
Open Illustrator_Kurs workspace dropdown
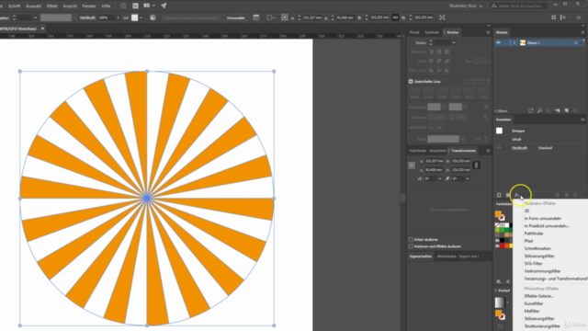[466, 6]
